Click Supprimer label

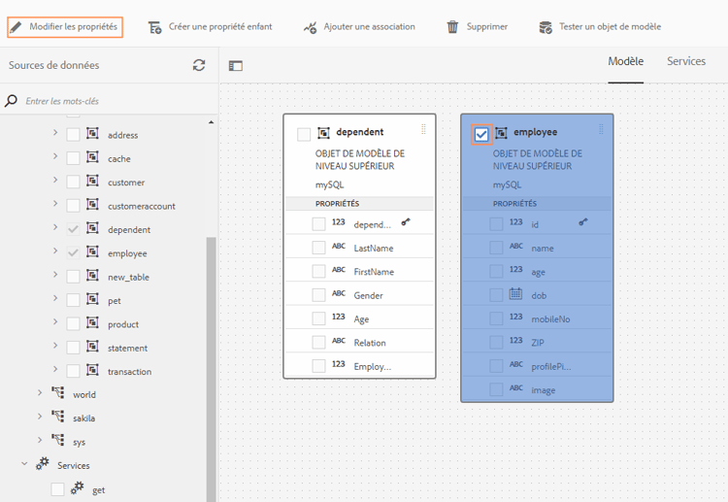pos(487,27)
